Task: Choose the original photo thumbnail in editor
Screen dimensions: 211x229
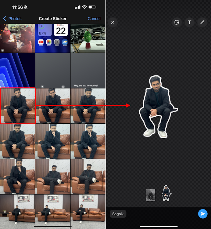Action: (151, 195)
